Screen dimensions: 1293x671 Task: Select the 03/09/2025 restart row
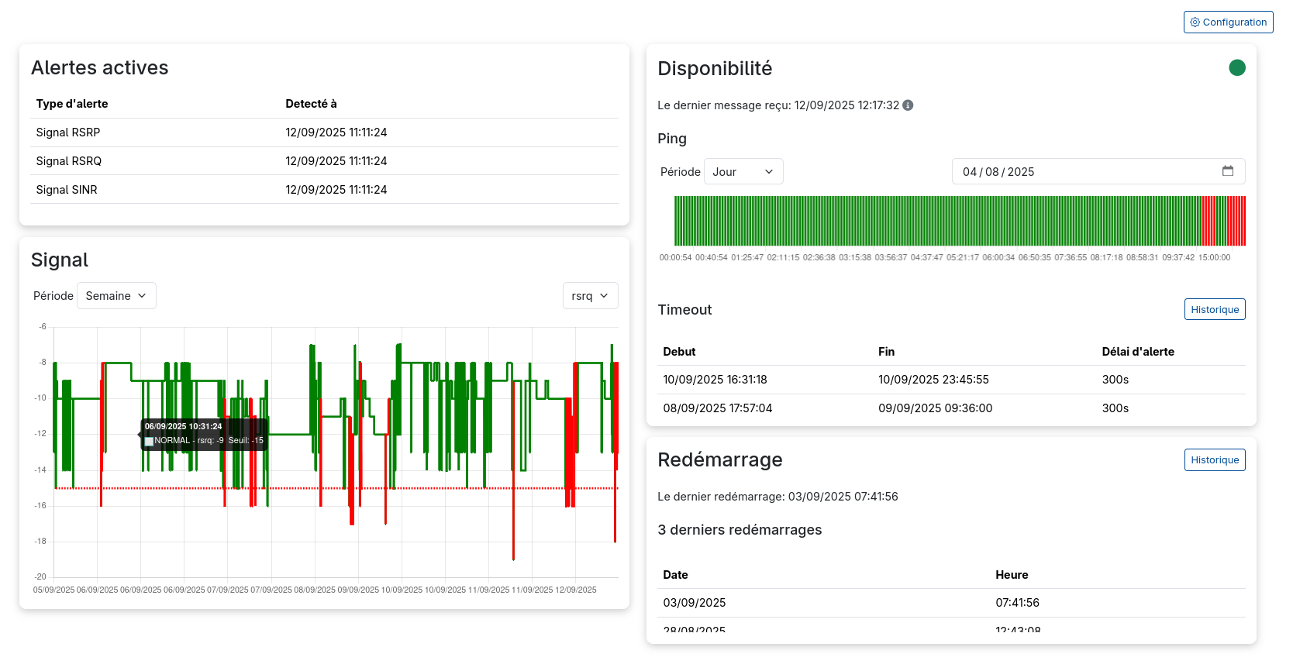coord(951,603)
